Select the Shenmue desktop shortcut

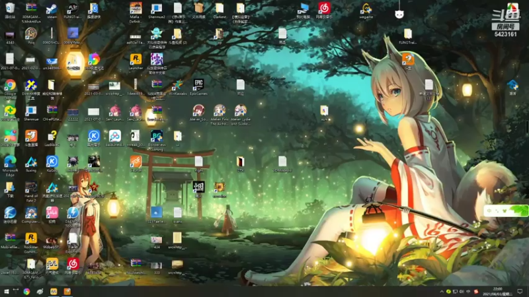pos(31,113)
